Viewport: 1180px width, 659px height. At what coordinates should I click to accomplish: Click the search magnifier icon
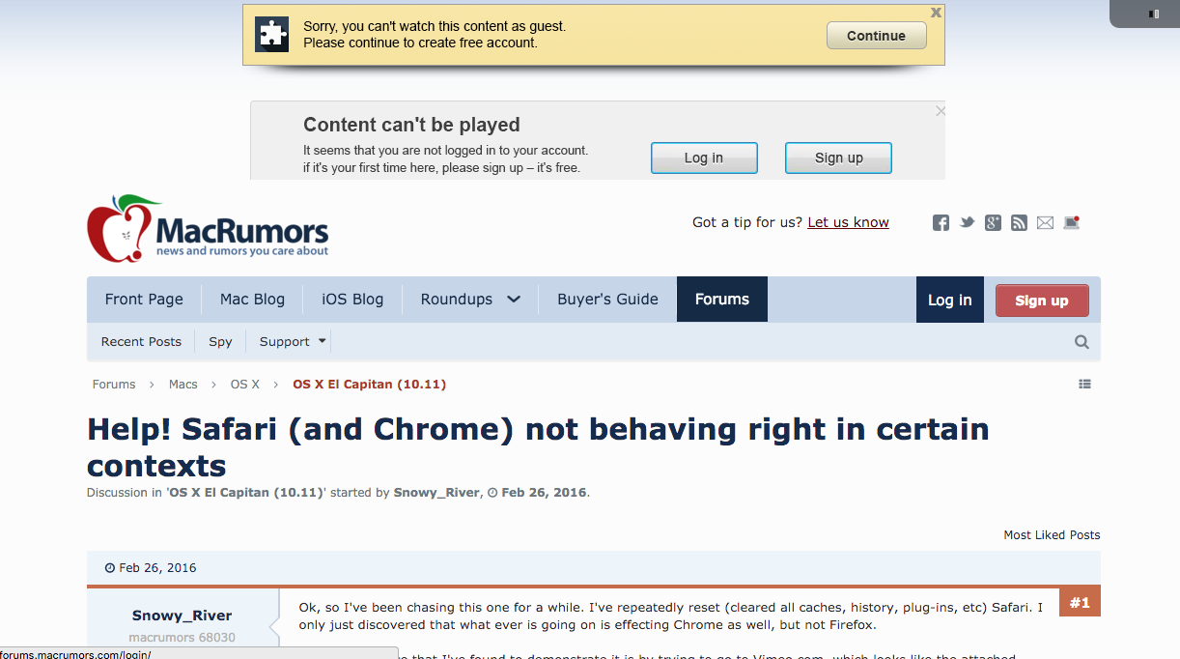point(1082,342)
